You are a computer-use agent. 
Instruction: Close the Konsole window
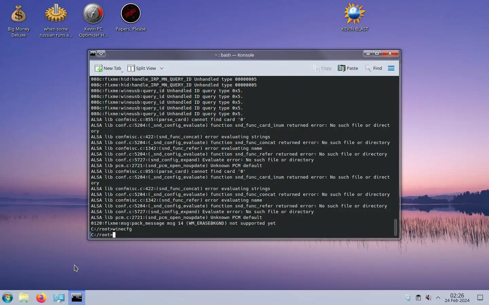tap(390, 53)
